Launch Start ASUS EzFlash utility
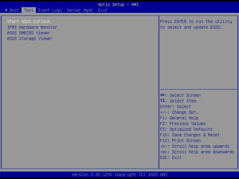This screenshot has width=239, height=179. pos(29,21)
